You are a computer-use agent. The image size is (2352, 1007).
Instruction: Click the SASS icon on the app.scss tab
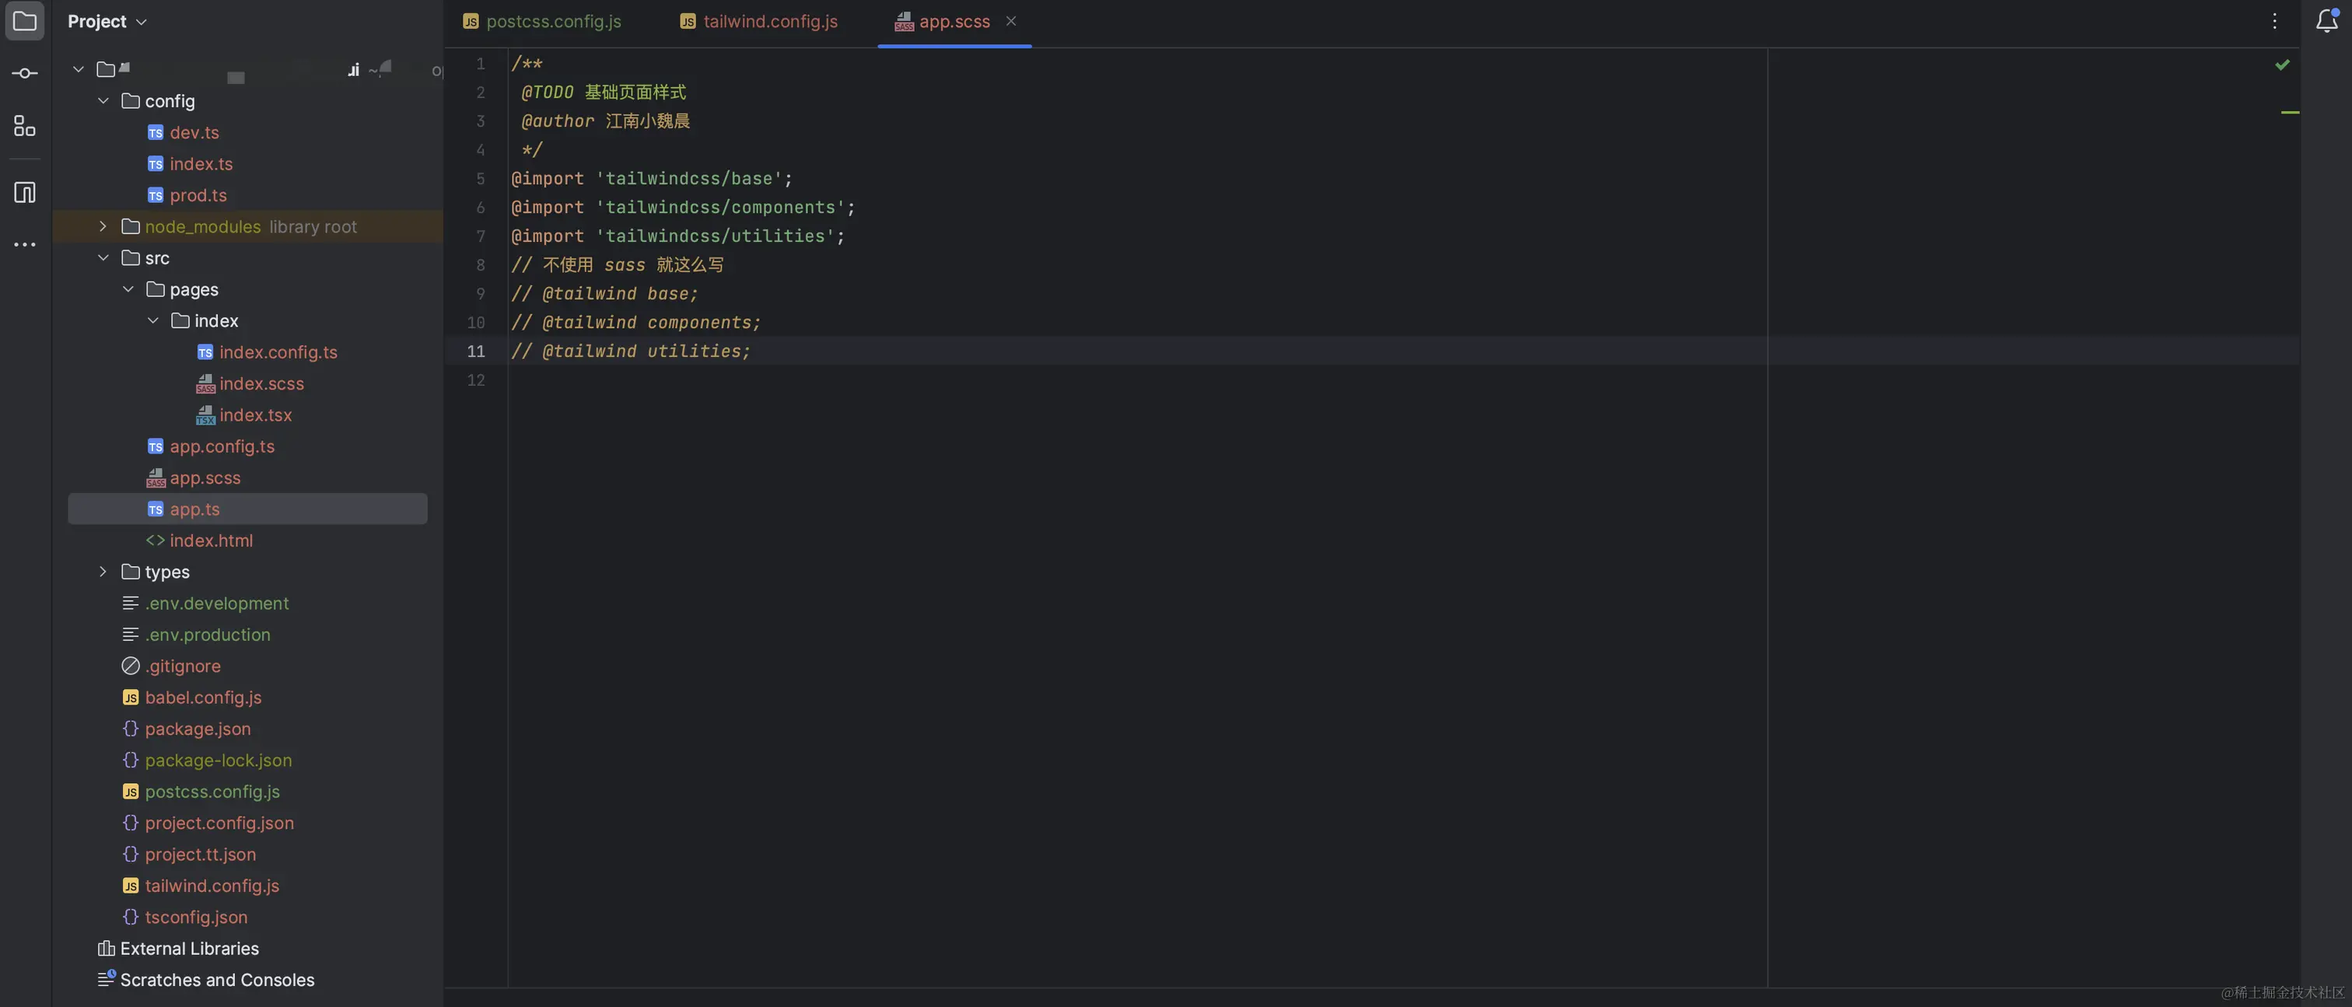point(904,21)
